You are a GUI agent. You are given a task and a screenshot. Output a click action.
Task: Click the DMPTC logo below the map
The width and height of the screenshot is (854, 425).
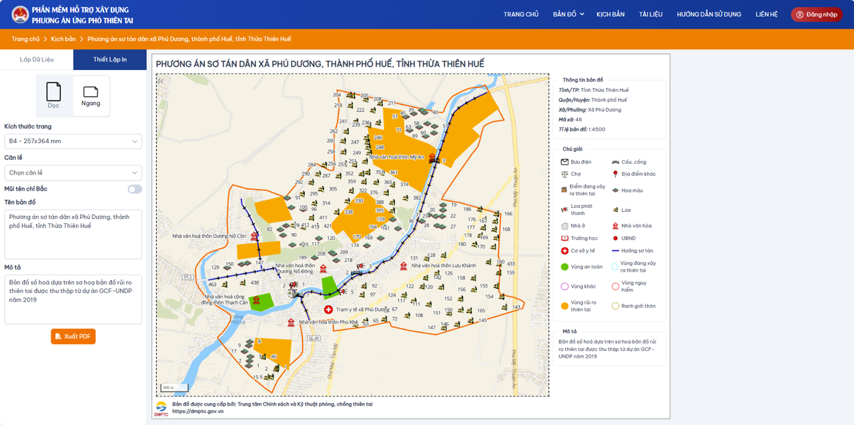pos(161,408)
